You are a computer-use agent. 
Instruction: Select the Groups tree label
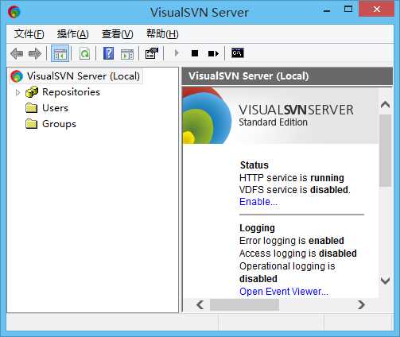tap(59, 124)
